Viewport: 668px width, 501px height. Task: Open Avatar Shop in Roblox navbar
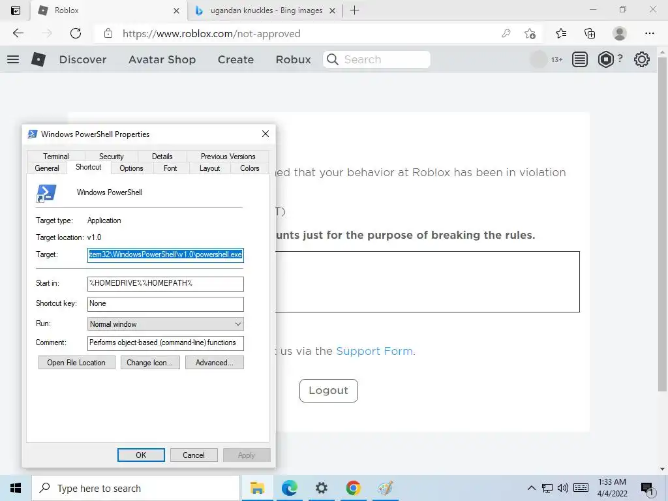point(162,59)
